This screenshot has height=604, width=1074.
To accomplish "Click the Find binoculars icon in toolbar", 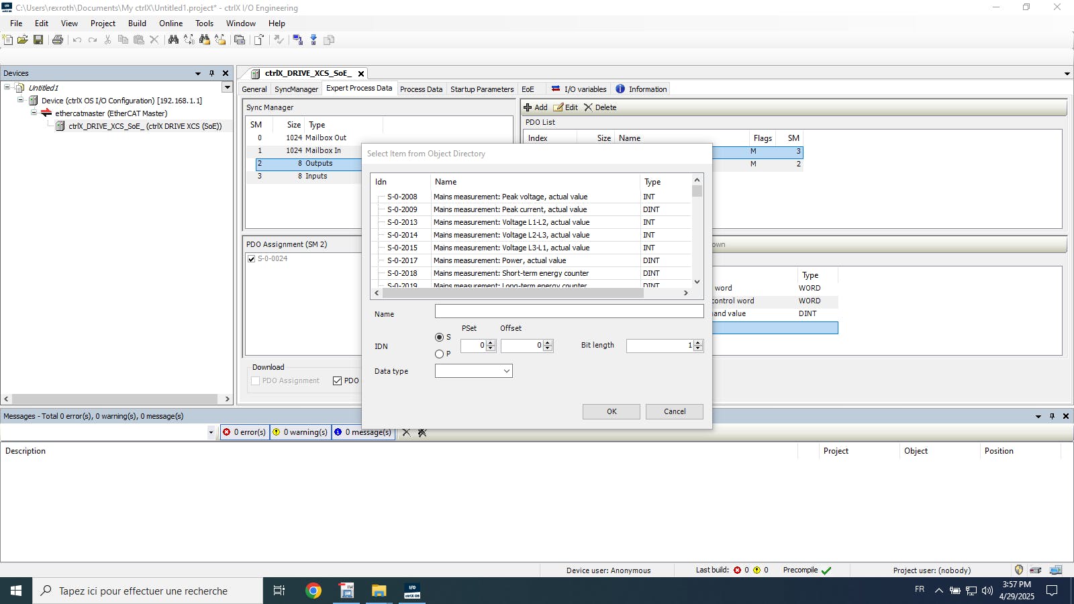I will (x=173, y=40).
